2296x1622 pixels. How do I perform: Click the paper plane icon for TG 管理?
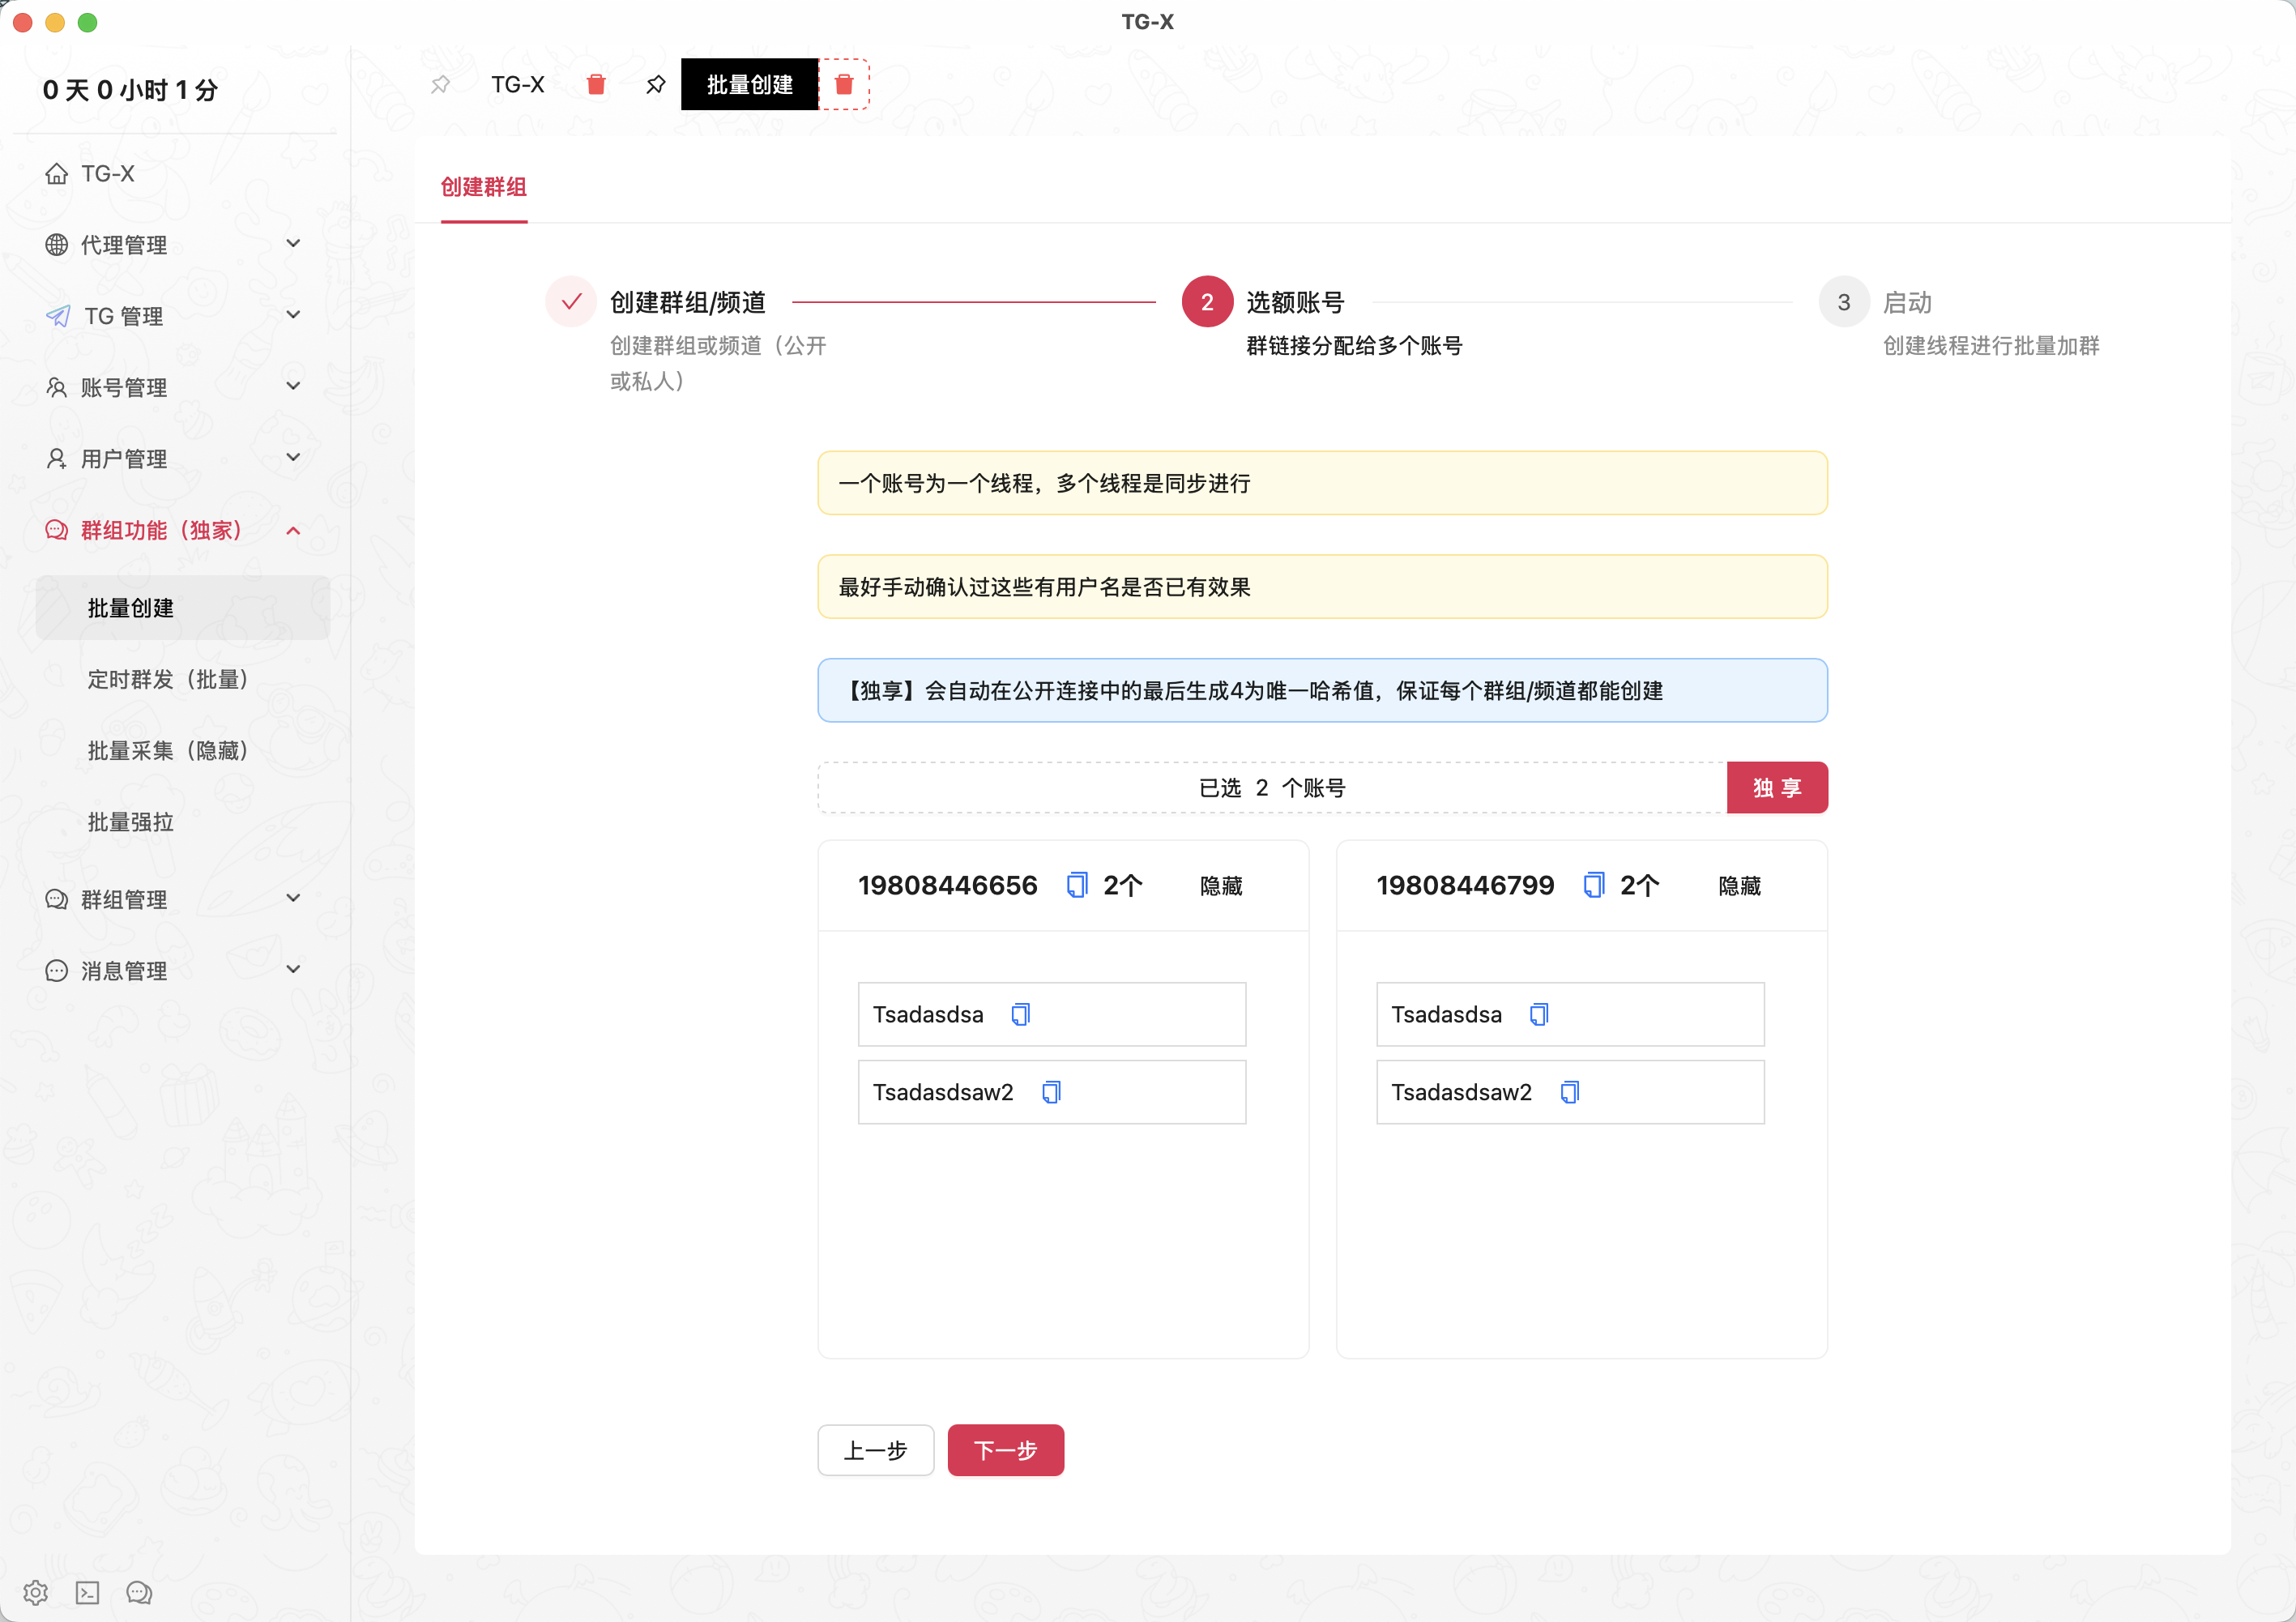point(58,316)
